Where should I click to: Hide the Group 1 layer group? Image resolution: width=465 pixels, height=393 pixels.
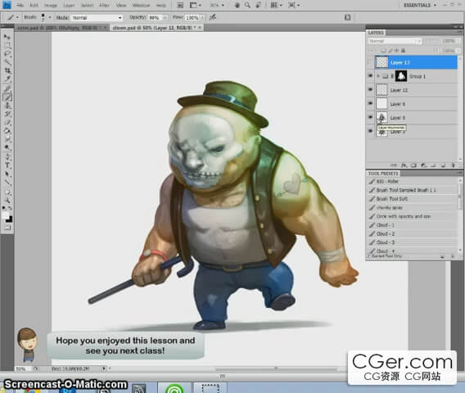click(x=370, y=76)
